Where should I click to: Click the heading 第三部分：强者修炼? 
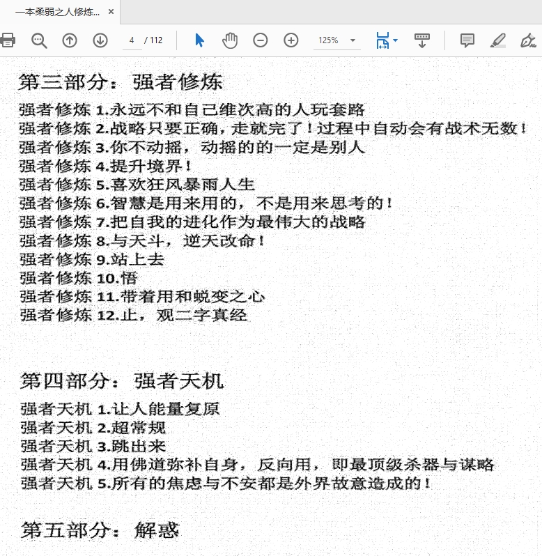121,82
